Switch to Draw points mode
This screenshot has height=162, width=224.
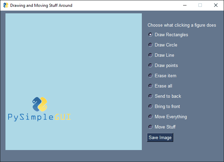tap(150, 65)
